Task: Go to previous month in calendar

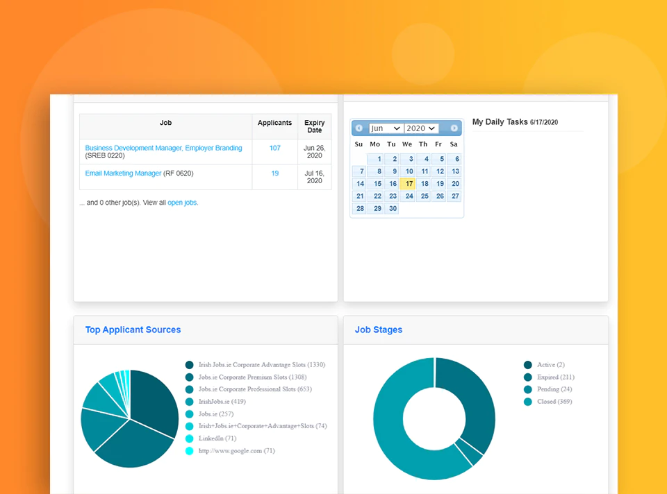Action: pyautogui.click(x=359, y=128)
